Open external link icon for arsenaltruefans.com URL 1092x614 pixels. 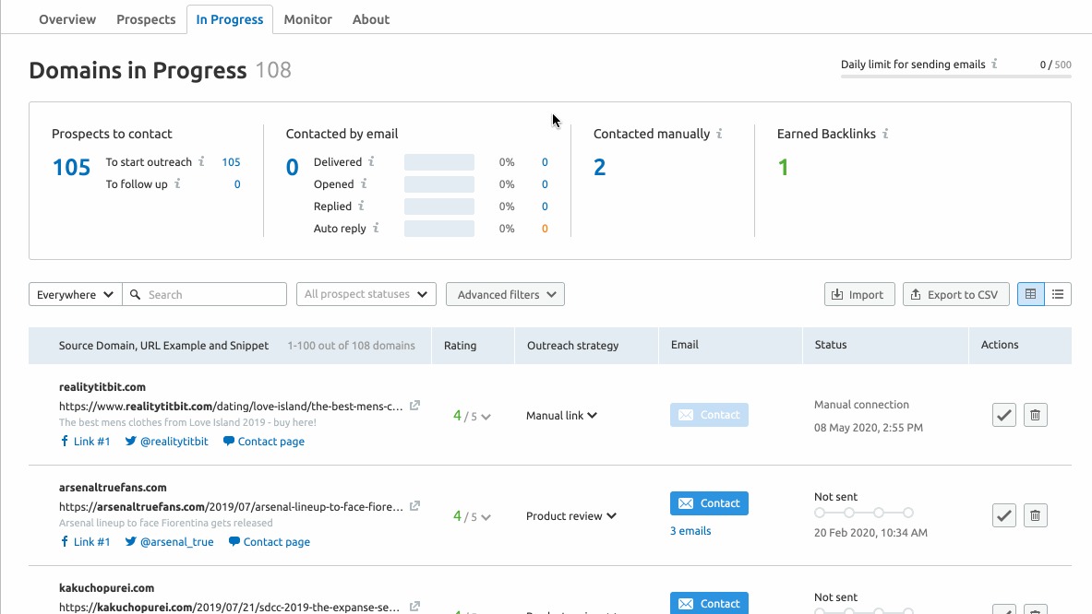point(414,506)
